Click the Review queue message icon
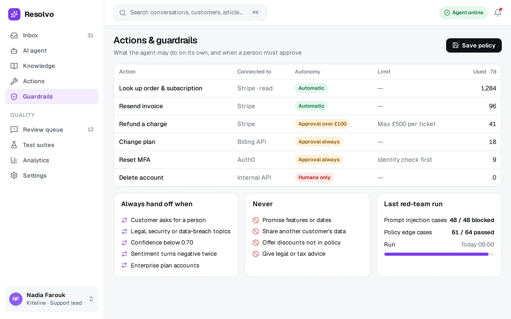This screenshot has width=511, height=319. (14, 130)
